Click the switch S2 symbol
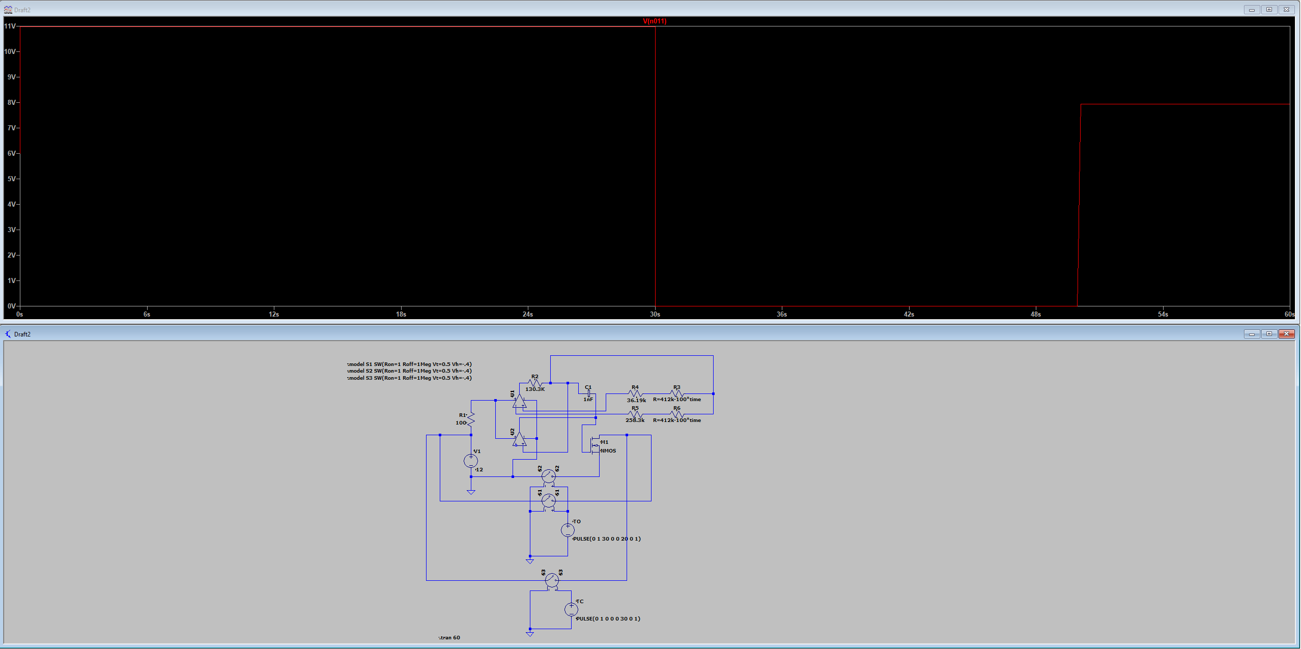The image size is (1301, 649). tap(548, 476)
